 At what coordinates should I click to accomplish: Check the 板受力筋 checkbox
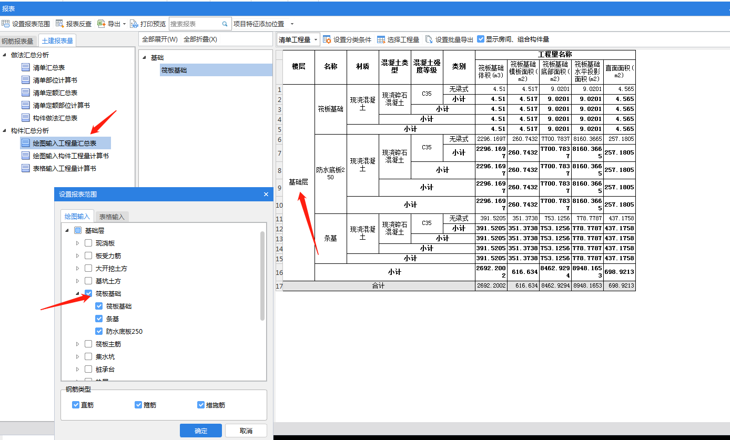point(88,255)
